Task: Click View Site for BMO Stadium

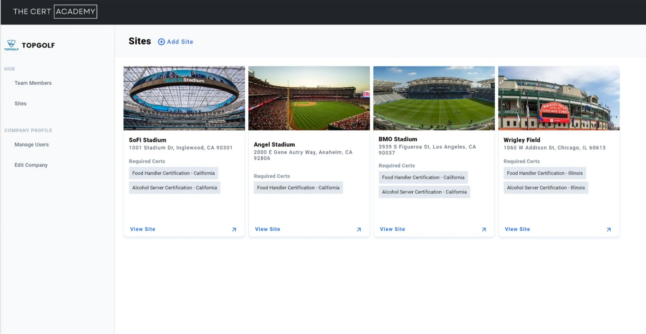Action: pyautogui.click(x=393, y=229)
